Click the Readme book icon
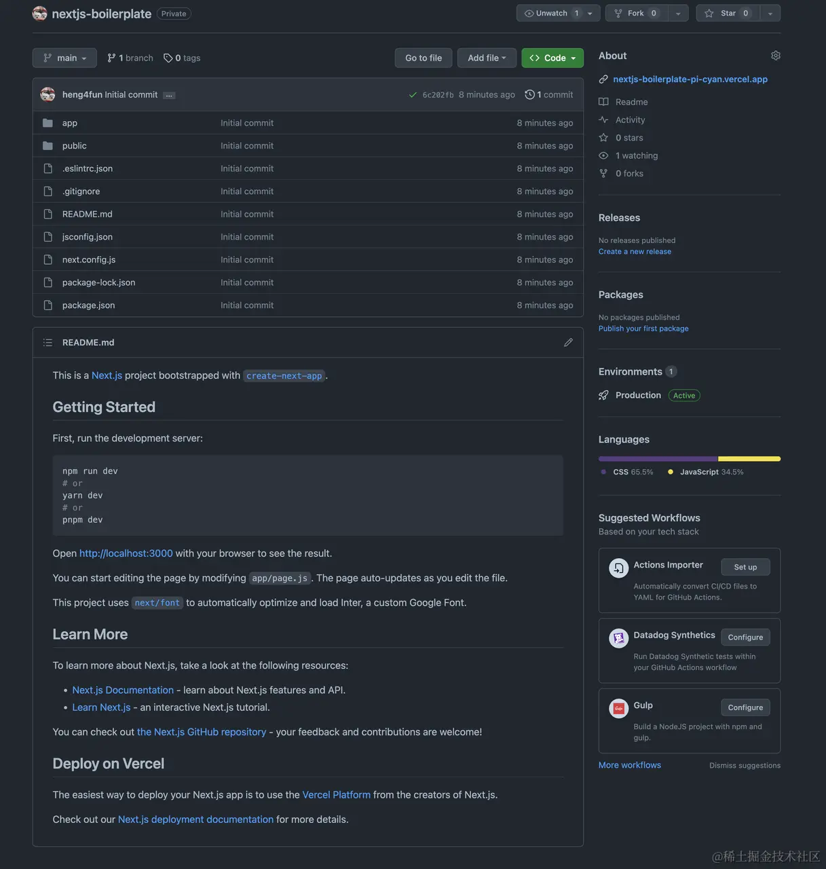The width and height of the screenshot is (826, 869). (x=603, y=102)
